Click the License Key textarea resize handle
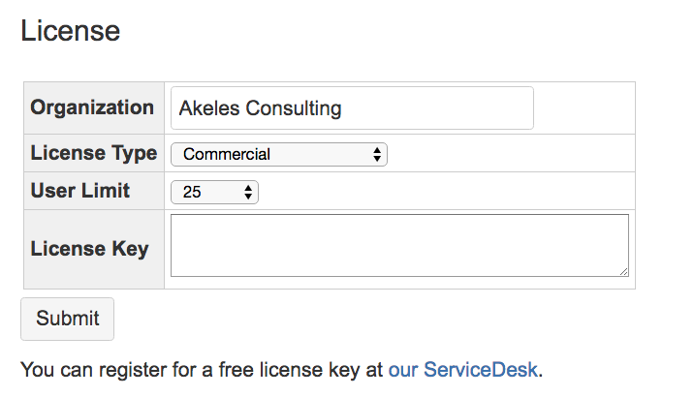Viewport: 694px width, 397px height. (623, 272)
